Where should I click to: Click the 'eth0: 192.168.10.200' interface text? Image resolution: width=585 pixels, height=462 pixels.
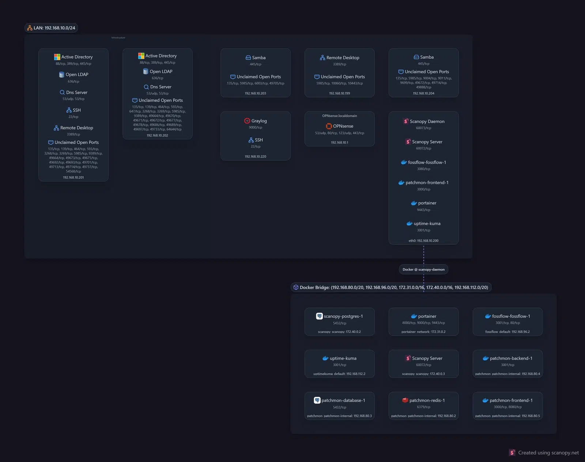(423, 241)
